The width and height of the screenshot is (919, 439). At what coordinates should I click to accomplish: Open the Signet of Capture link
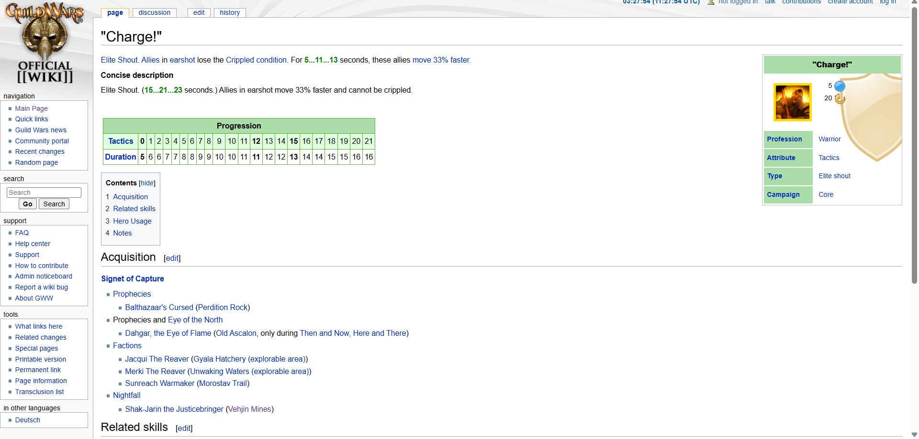tap(133, 278)
